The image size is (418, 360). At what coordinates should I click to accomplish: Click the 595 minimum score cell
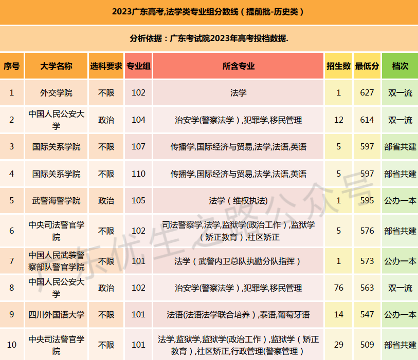367,200
